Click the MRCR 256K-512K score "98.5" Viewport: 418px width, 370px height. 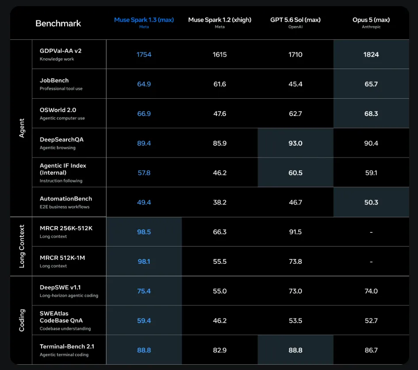(144, 232)
